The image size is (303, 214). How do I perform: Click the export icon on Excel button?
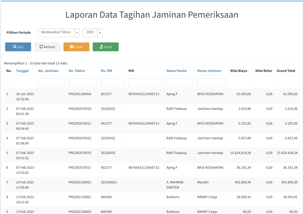tap(101, 47)
